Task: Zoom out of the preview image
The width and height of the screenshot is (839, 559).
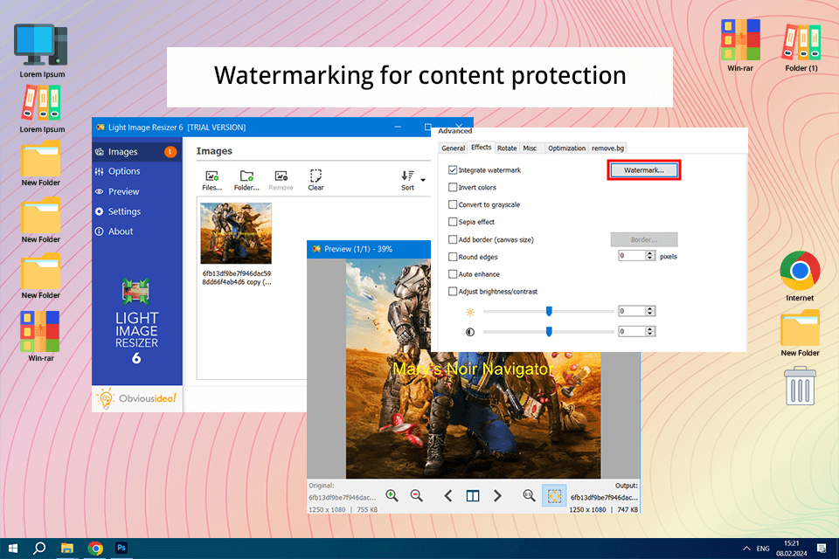Action: (416, 496)
